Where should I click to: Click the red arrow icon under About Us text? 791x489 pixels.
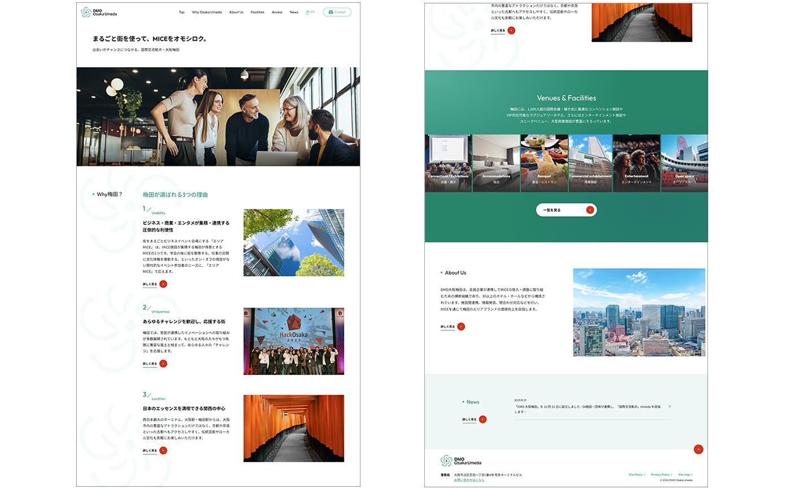[461, 326]
